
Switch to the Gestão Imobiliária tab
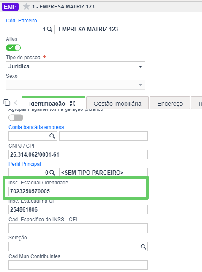click(117, 104)
